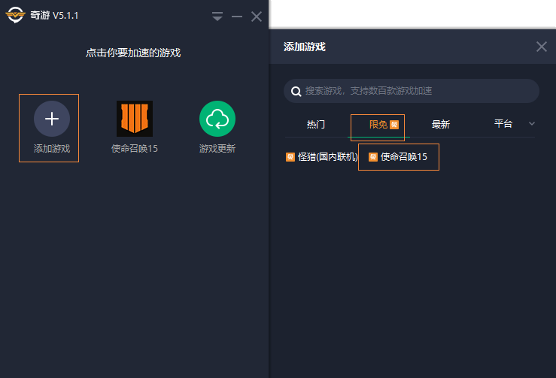This screenshot has height=378, width=556.
Task: Click the 使命召唤15 label under game icon
Action: pos(135,149)
